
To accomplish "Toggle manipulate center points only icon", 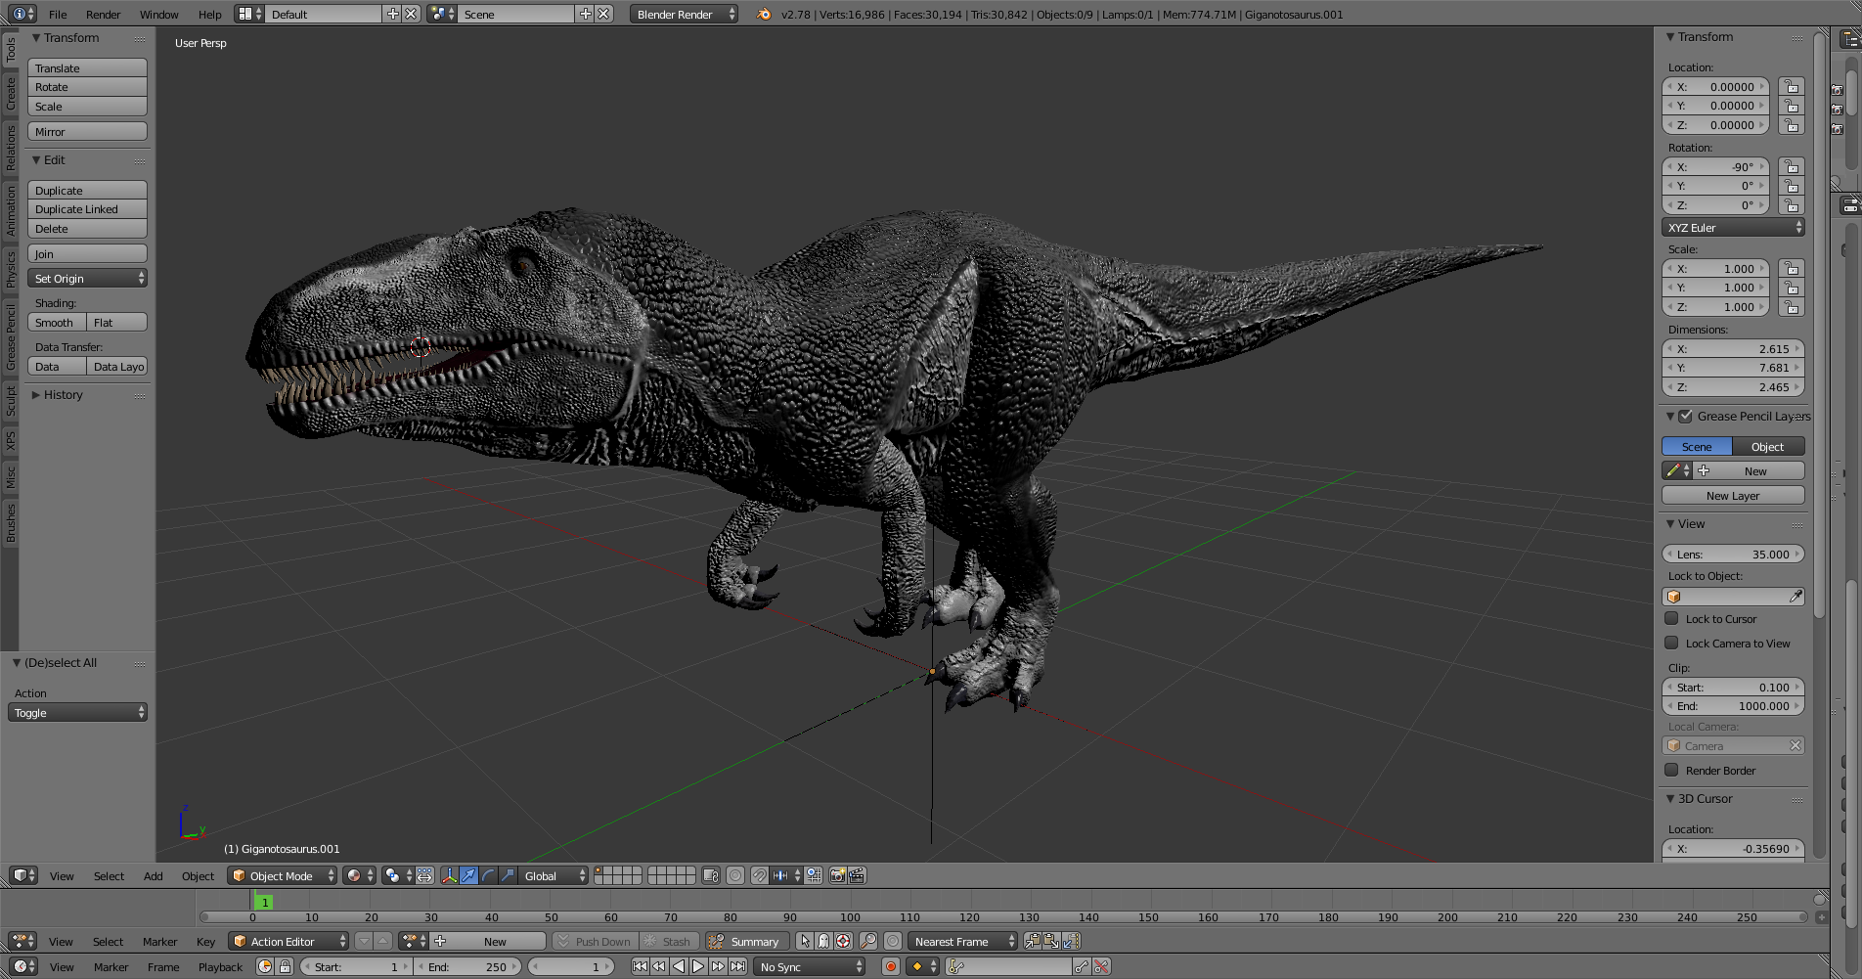I will click(x=424, y=875).
